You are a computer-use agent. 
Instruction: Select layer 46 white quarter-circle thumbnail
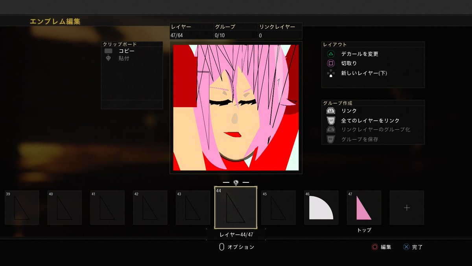[x=321, y=208]
